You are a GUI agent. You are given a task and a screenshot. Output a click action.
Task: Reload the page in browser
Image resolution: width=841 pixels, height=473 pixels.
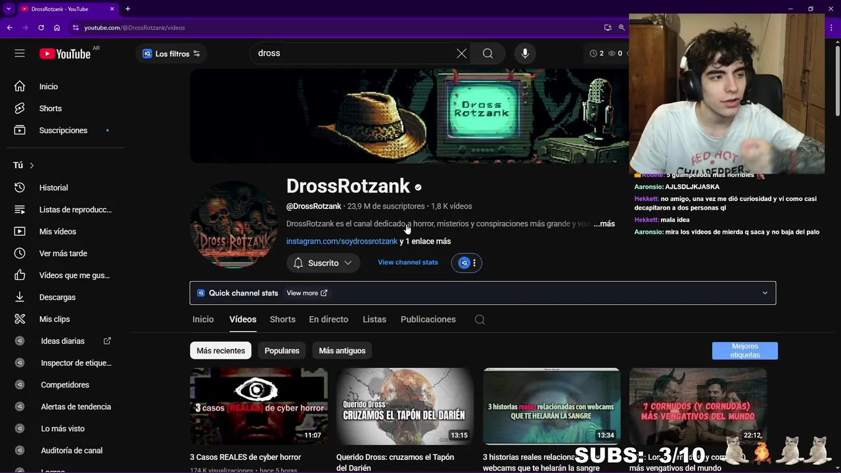(41, 28)
